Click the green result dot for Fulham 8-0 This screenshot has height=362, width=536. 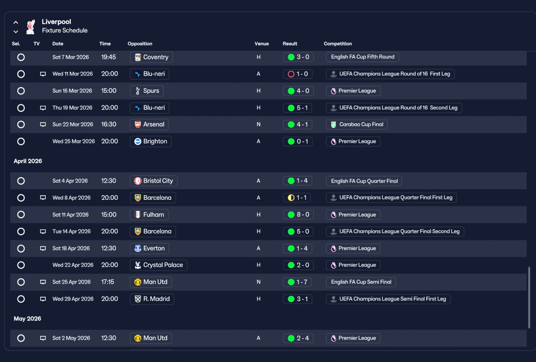point(291,215)
